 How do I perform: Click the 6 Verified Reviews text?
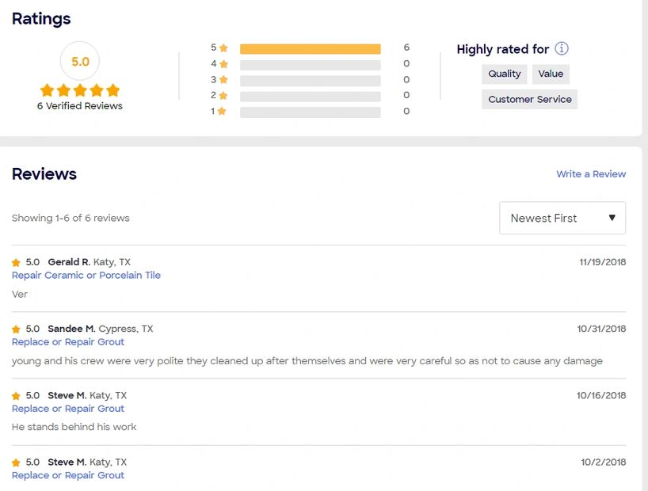pos(80,106)
